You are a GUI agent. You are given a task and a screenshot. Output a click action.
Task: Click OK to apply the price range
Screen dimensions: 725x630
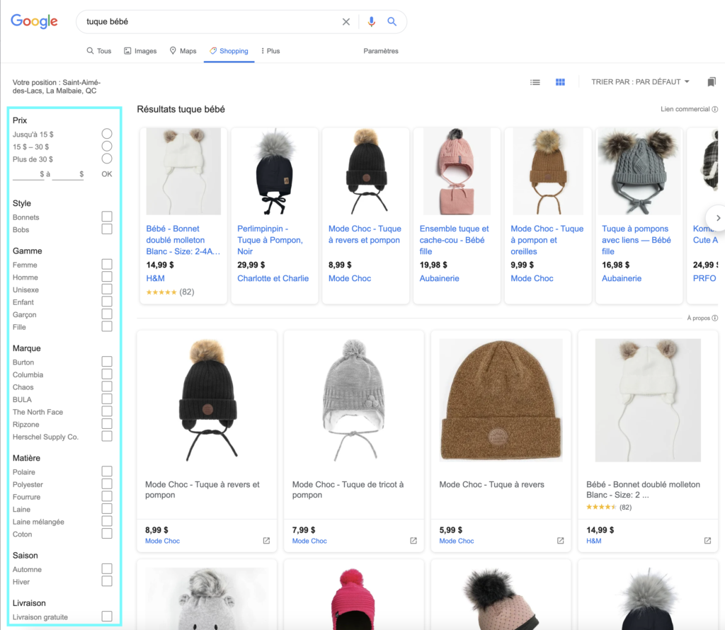(x=107, y=174)
